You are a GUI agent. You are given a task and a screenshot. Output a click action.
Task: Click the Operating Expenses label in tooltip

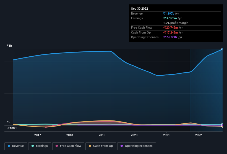tap(145, 37)
